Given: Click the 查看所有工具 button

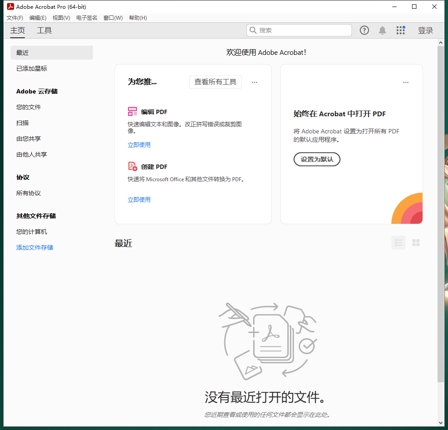Looking at the screenshot, I should pos(215,82).
